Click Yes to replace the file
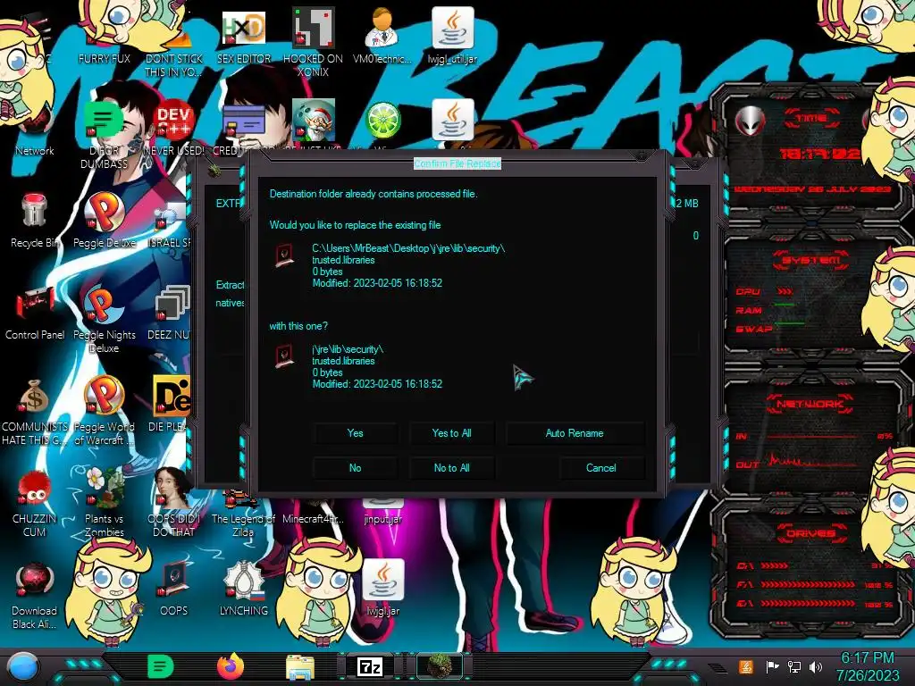The width and height of the screenshot is (915, 686). pyautogui.click(x=355, y=433)
